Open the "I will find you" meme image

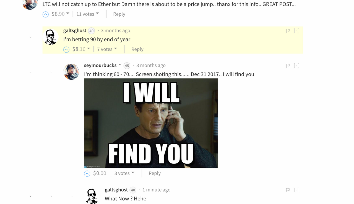(151, 123)
